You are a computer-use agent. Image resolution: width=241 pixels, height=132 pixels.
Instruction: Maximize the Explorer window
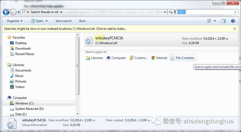223,3
